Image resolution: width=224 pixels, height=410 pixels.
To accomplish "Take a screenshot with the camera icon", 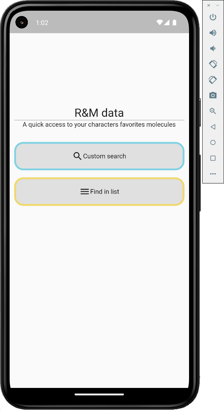I will 213,95.
